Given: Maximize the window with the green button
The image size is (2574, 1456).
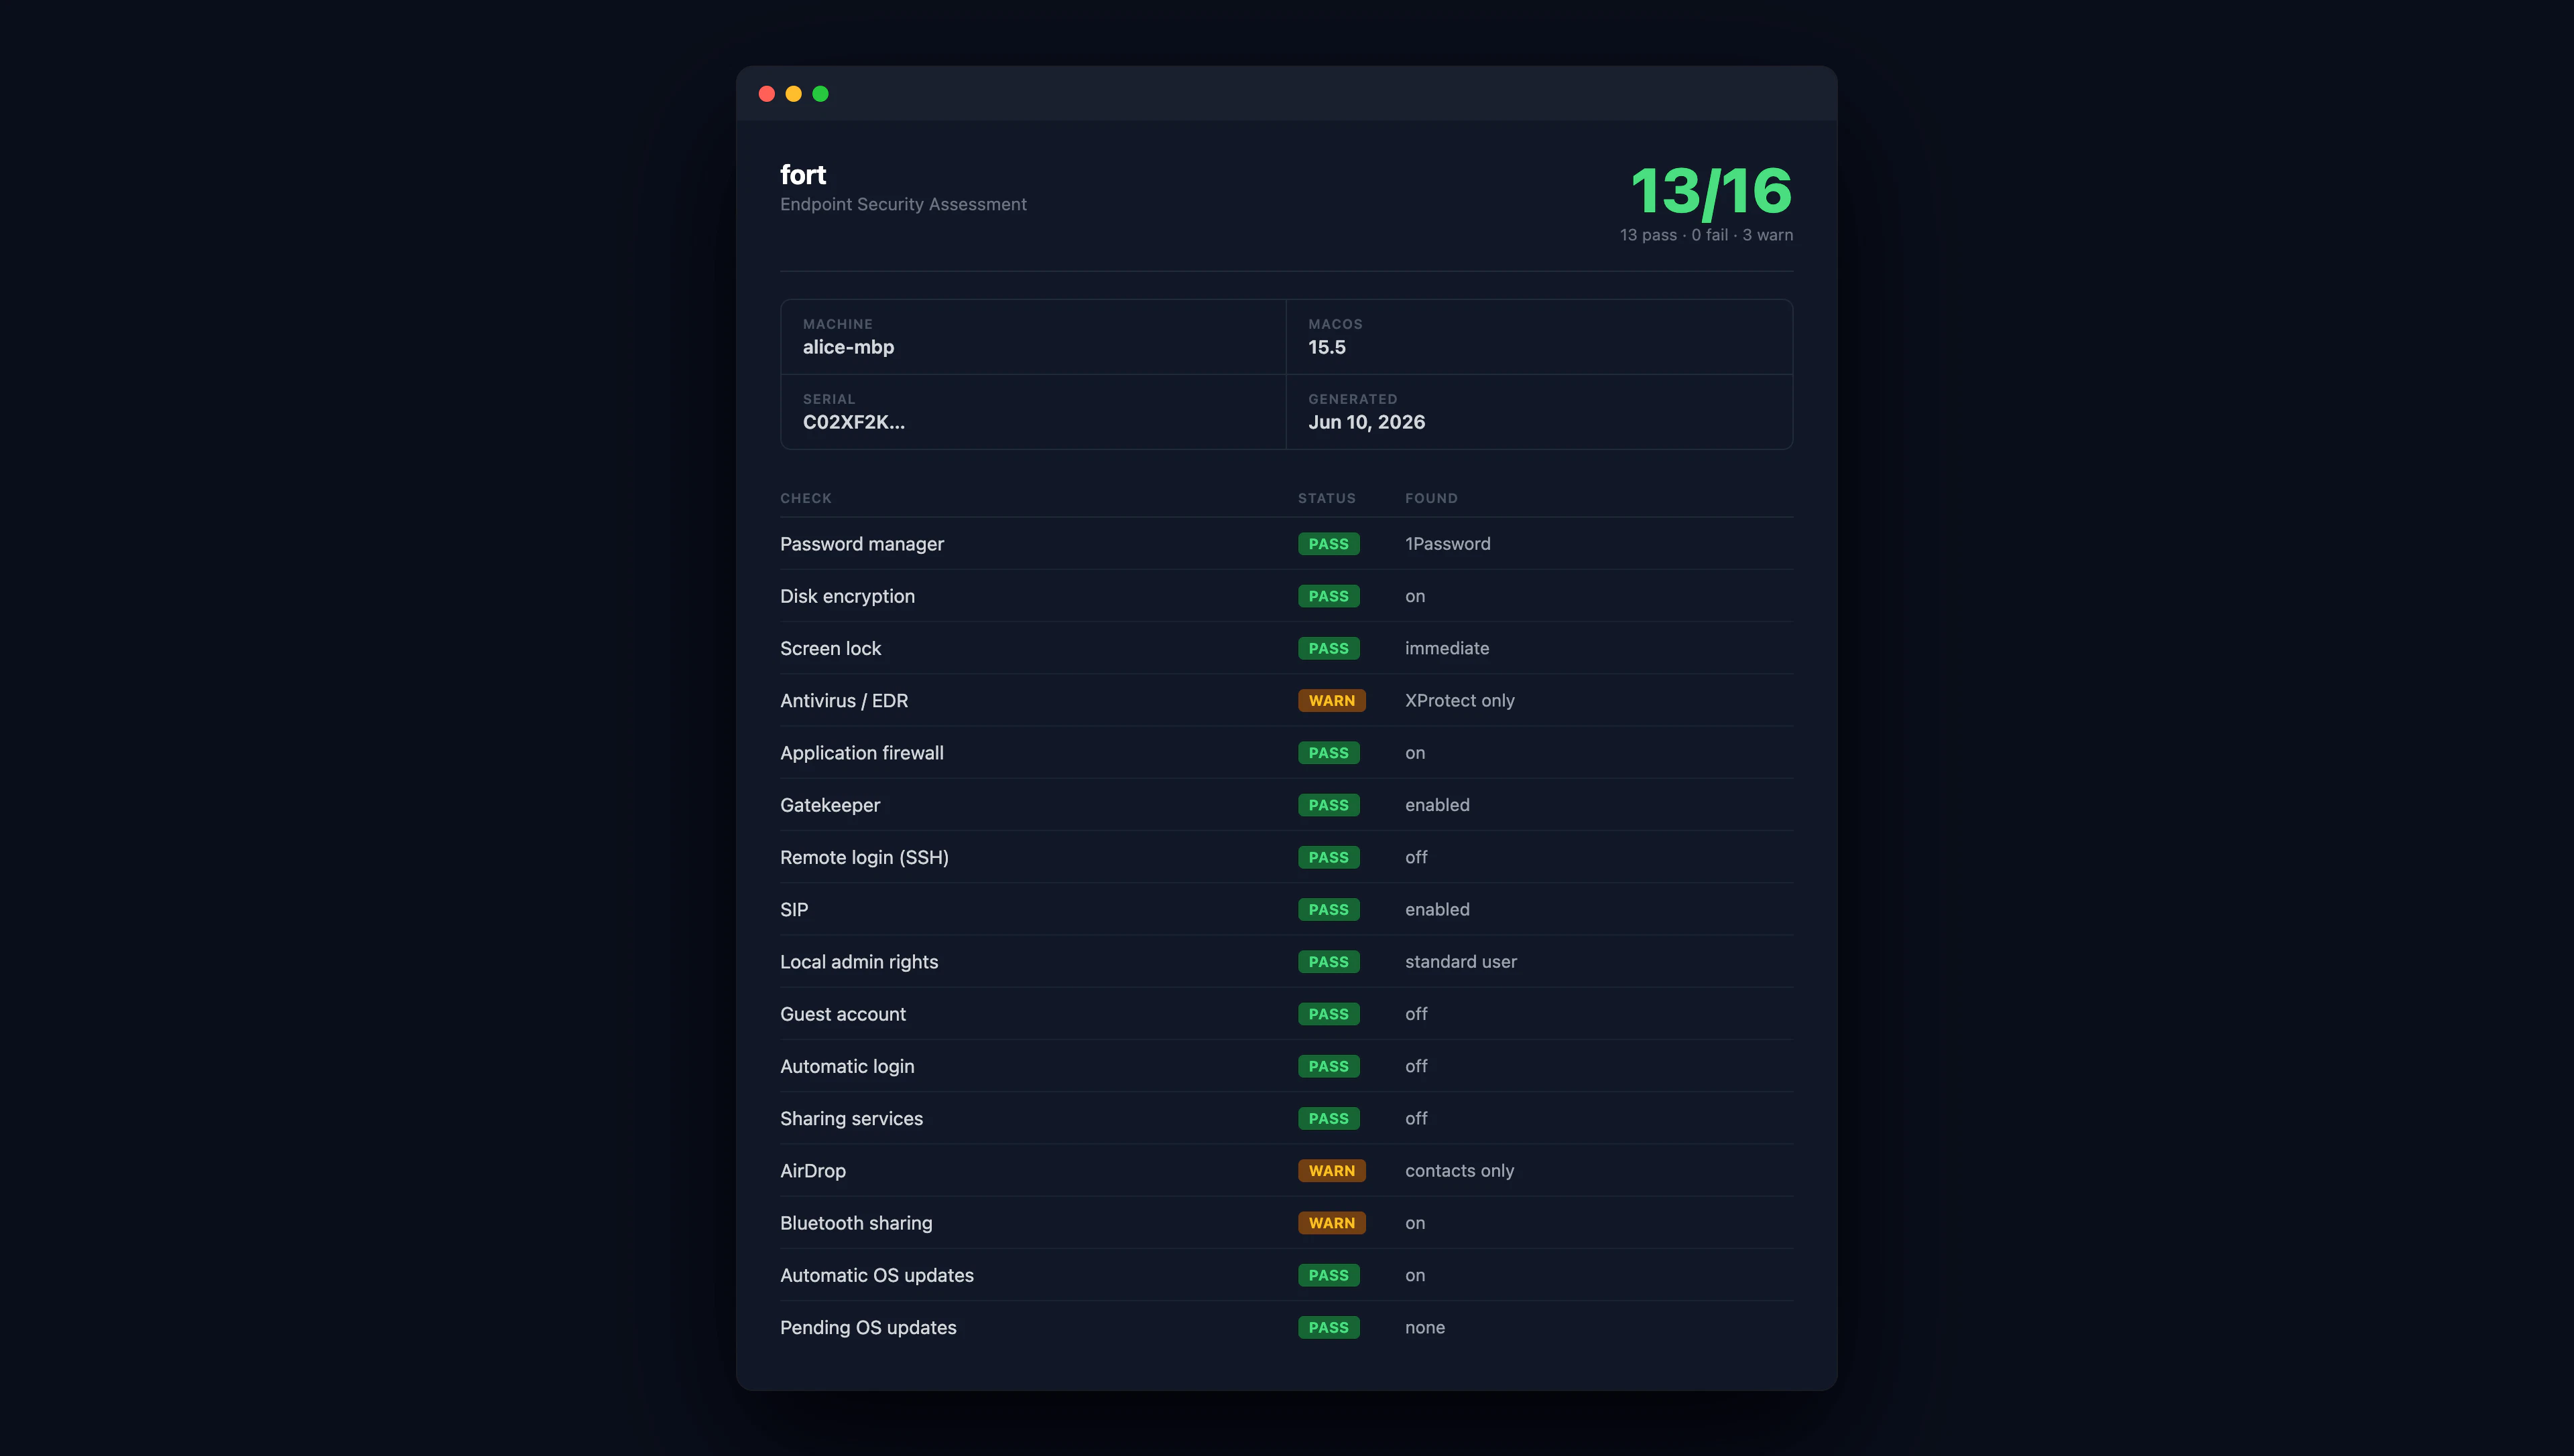Looking at the screenshot, I should (x=820, y=94).
